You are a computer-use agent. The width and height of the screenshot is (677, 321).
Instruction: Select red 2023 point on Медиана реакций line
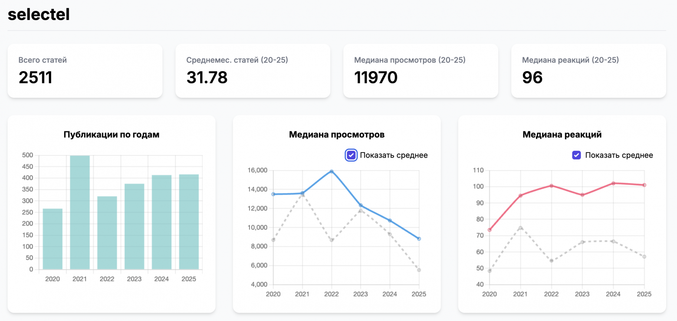pos(582,195)
